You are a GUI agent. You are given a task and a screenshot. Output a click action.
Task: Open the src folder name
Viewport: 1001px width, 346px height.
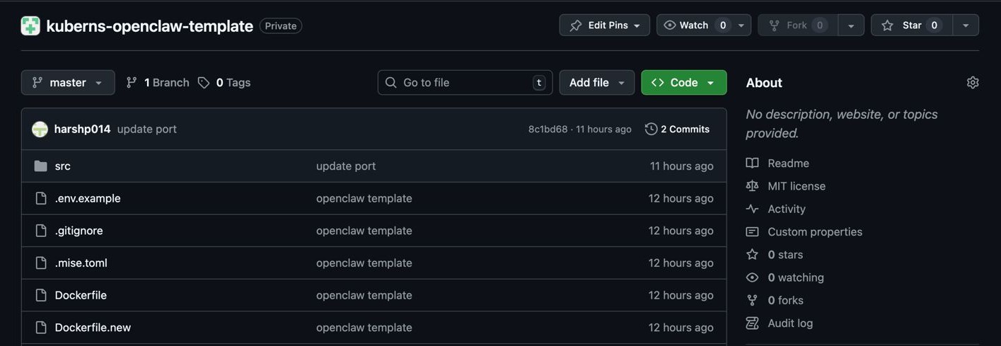click(63, 166)
